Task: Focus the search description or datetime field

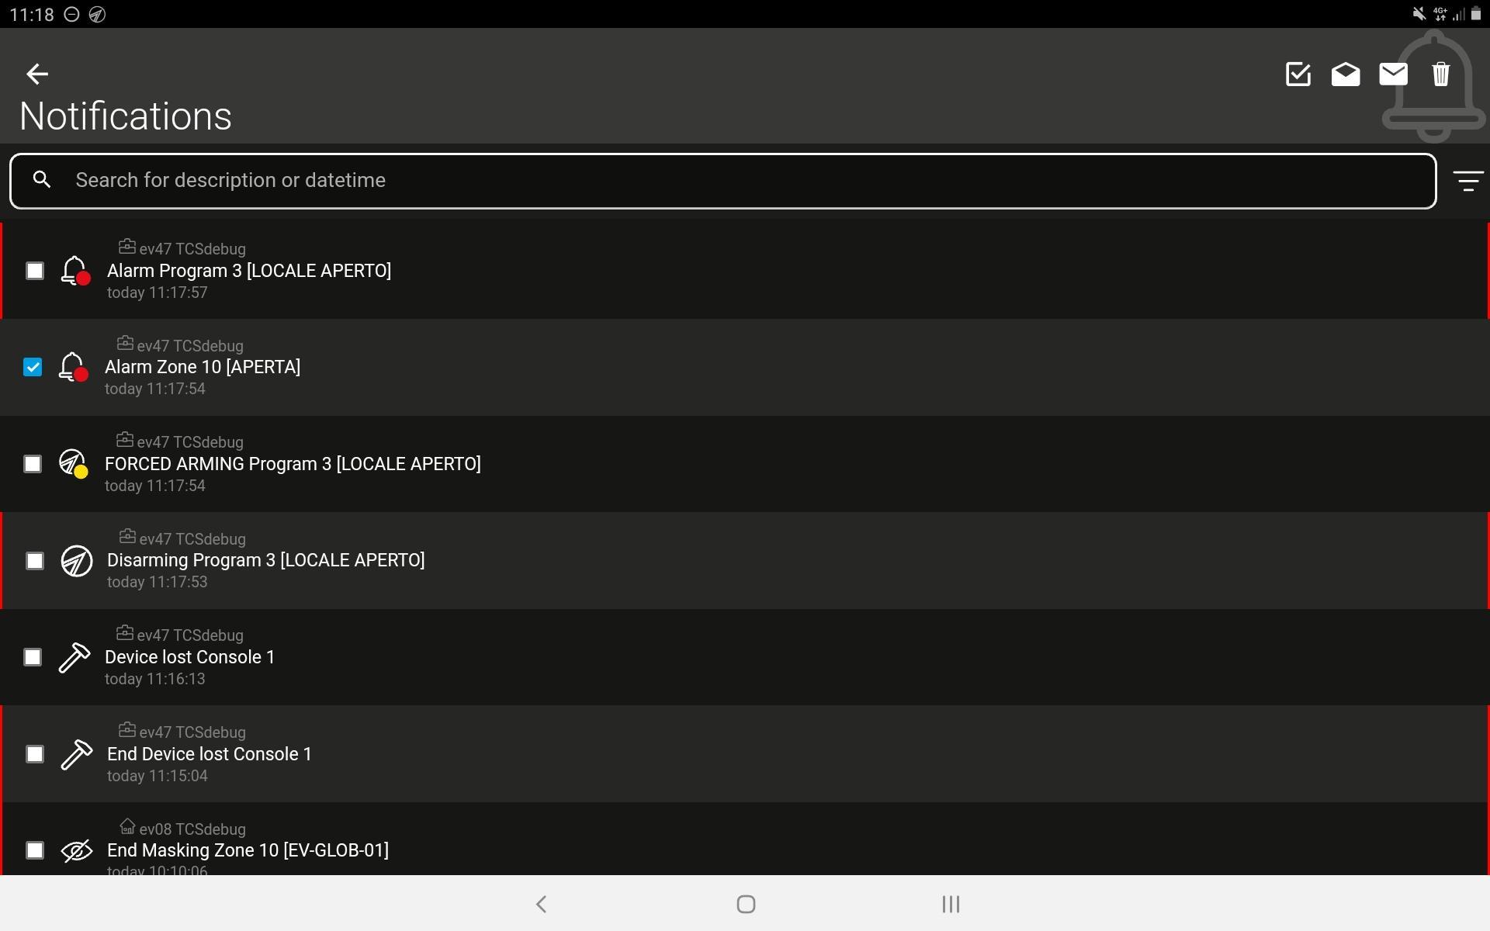Action: (723, 181)
